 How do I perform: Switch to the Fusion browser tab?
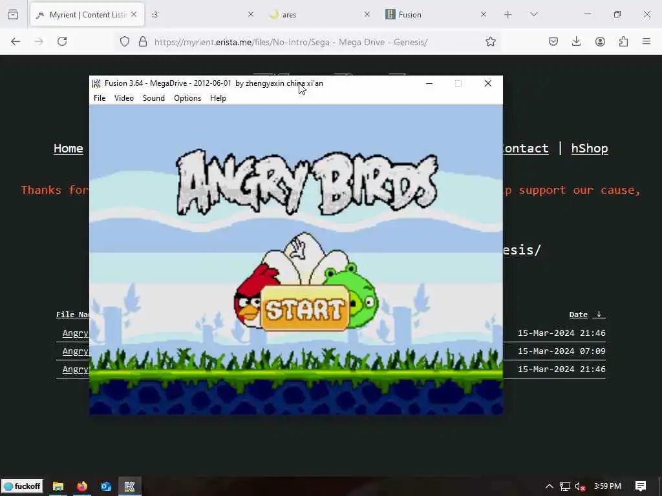tap(435, 15)
